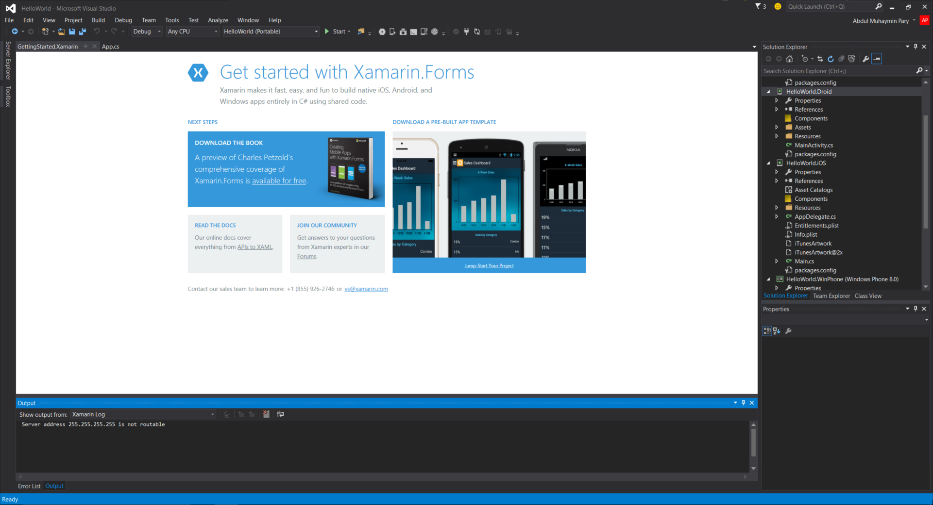This screenshot has width=933, height=505.
Task: Clear all text in Output window
Action: coord(266,414)
